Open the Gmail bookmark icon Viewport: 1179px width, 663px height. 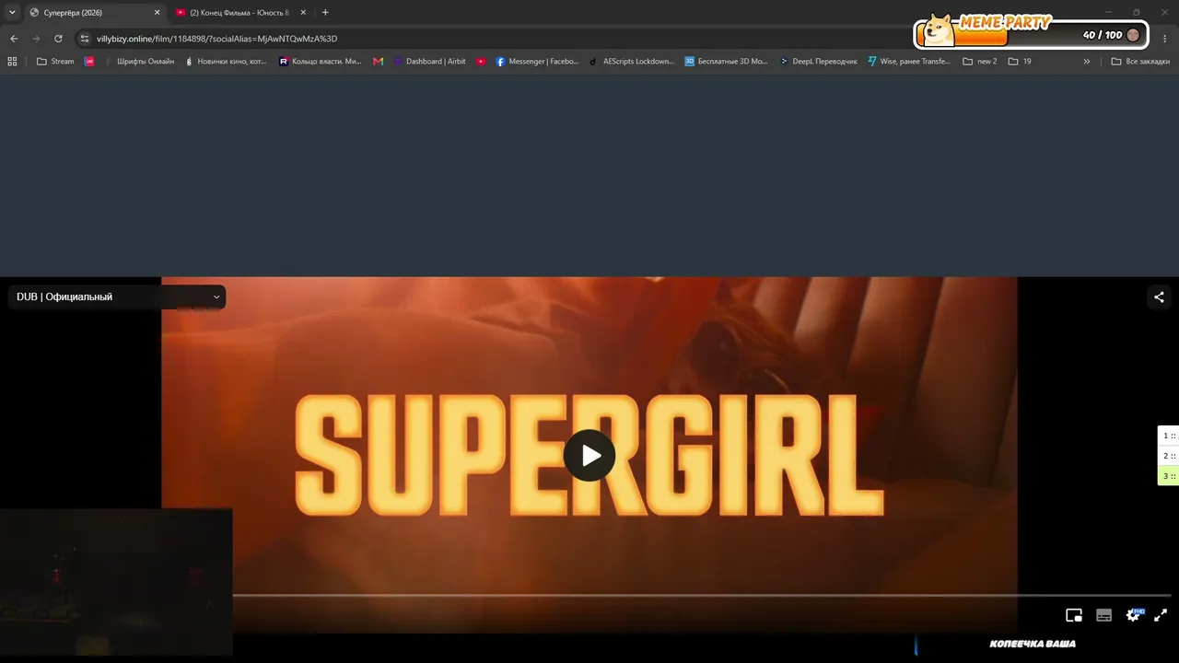379,62
